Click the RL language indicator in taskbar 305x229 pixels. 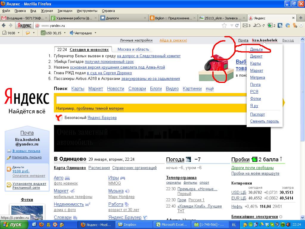coord(234,225)
